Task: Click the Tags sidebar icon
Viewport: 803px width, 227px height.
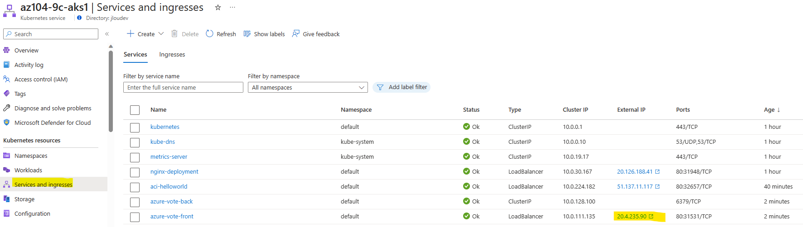Action: point(6,94)
